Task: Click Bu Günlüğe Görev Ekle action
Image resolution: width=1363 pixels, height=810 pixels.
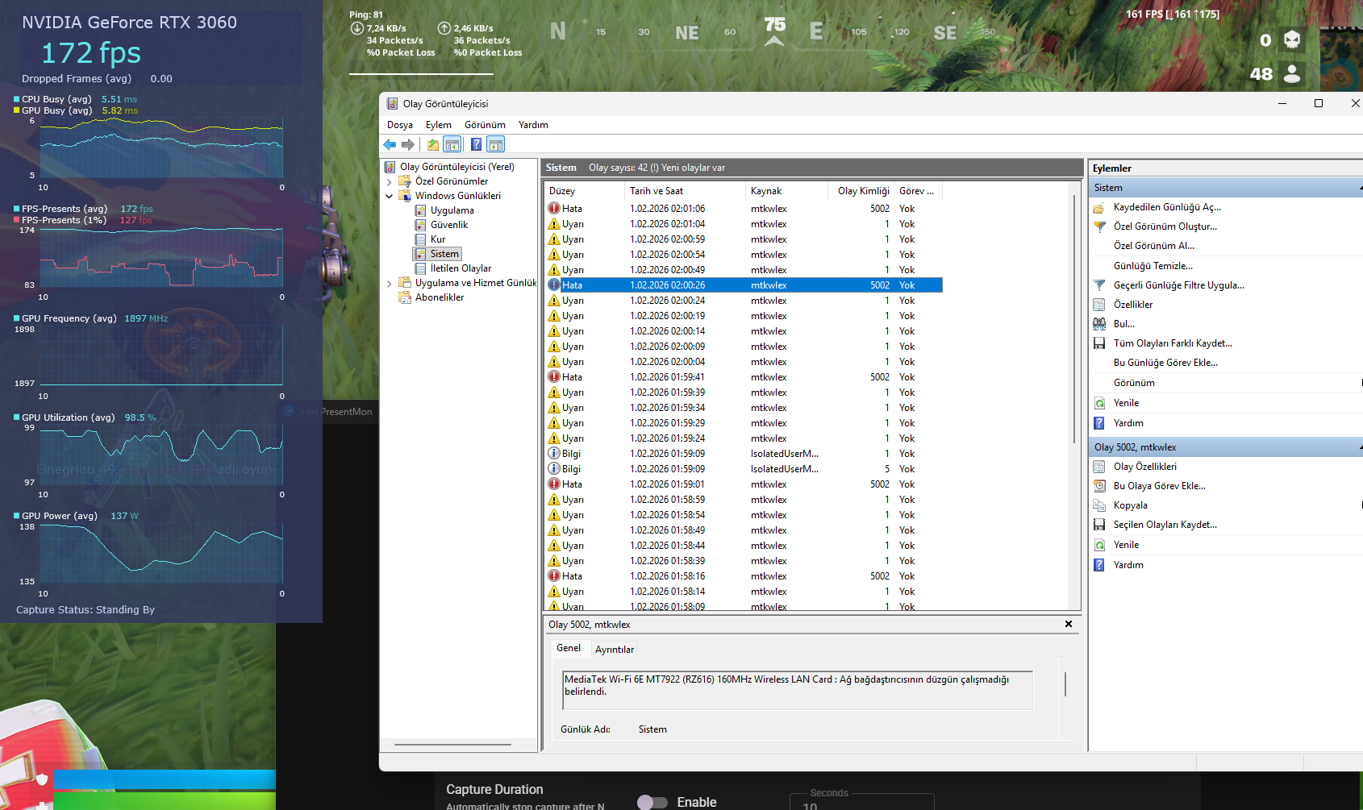Action: [x=1166, y=363]
